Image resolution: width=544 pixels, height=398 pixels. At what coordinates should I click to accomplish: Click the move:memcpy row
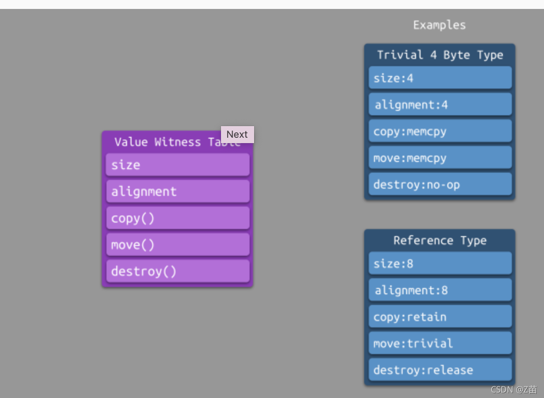(440, 157)
